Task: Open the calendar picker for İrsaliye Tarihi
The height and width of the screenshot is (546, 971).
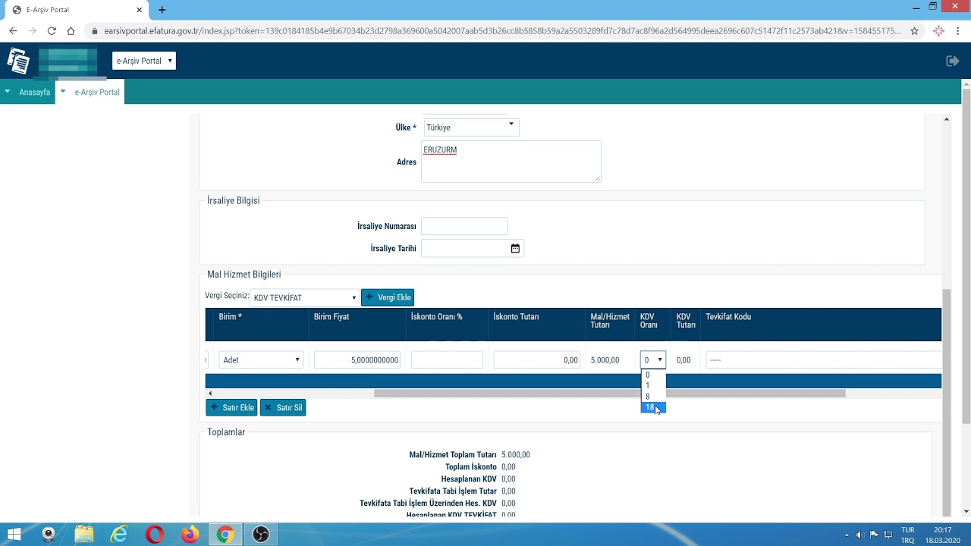Action: point(515,249)
